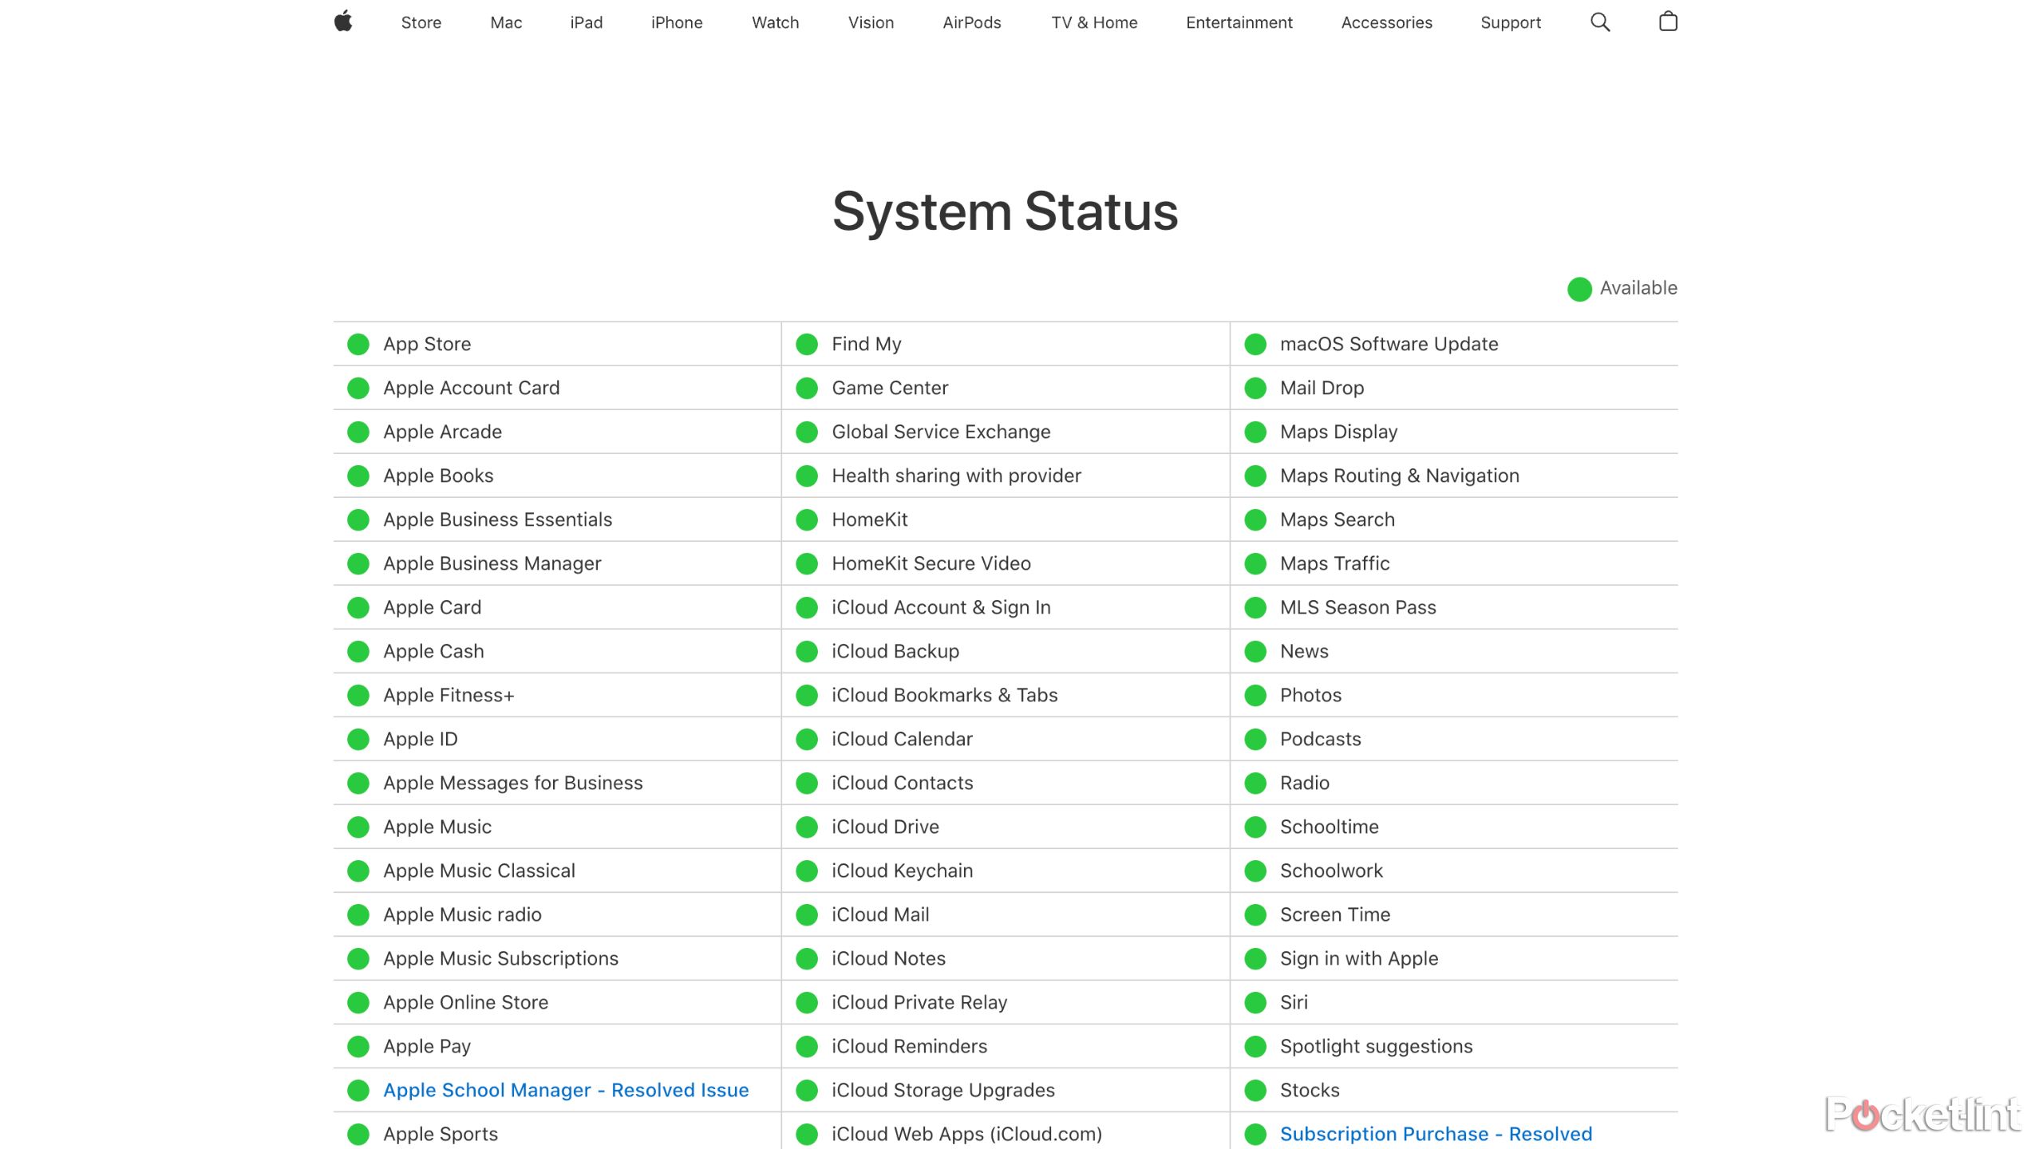Click green dot beside Apple School Manager
2043x1149 pixels.
coord(358,1090)
